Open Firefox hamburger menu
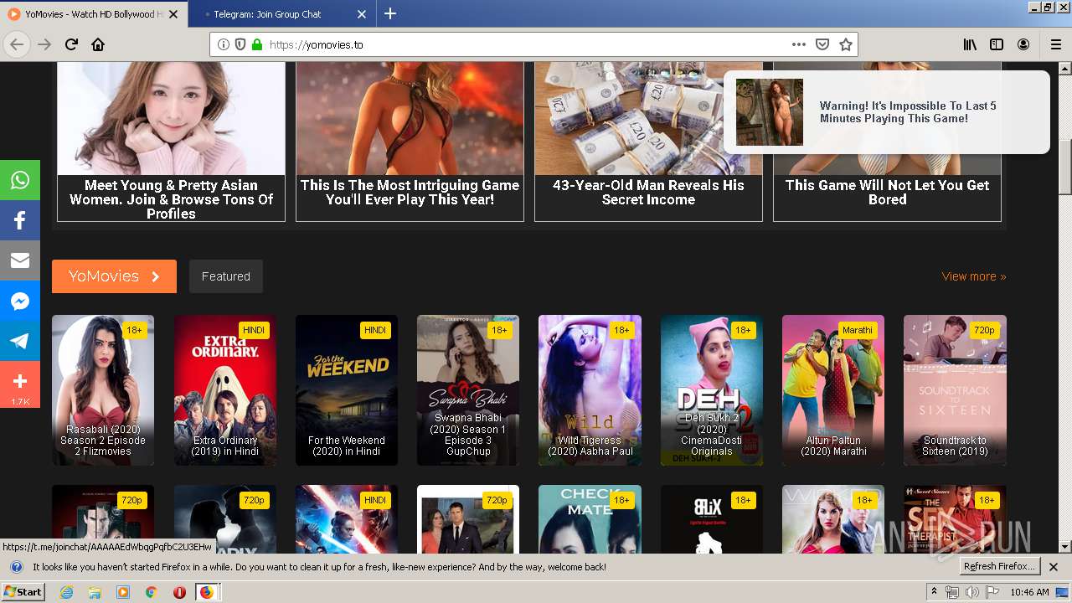This screenshot has height=603, width=1072. point(1056,44)
